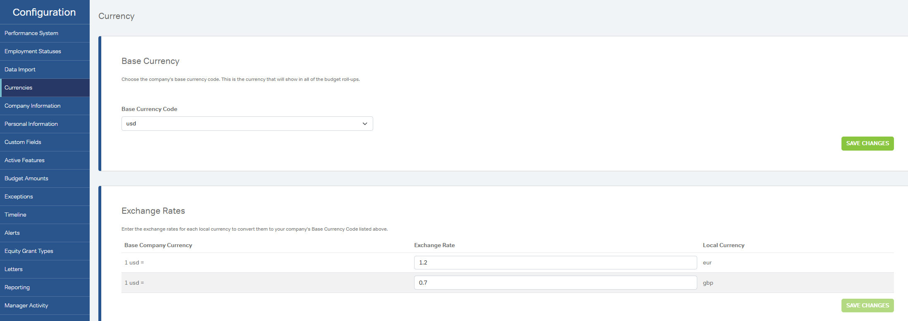The height and width of the screenshot is (321, 908).
Task: Open Performance System settings
Action: [x=31, y=33]
